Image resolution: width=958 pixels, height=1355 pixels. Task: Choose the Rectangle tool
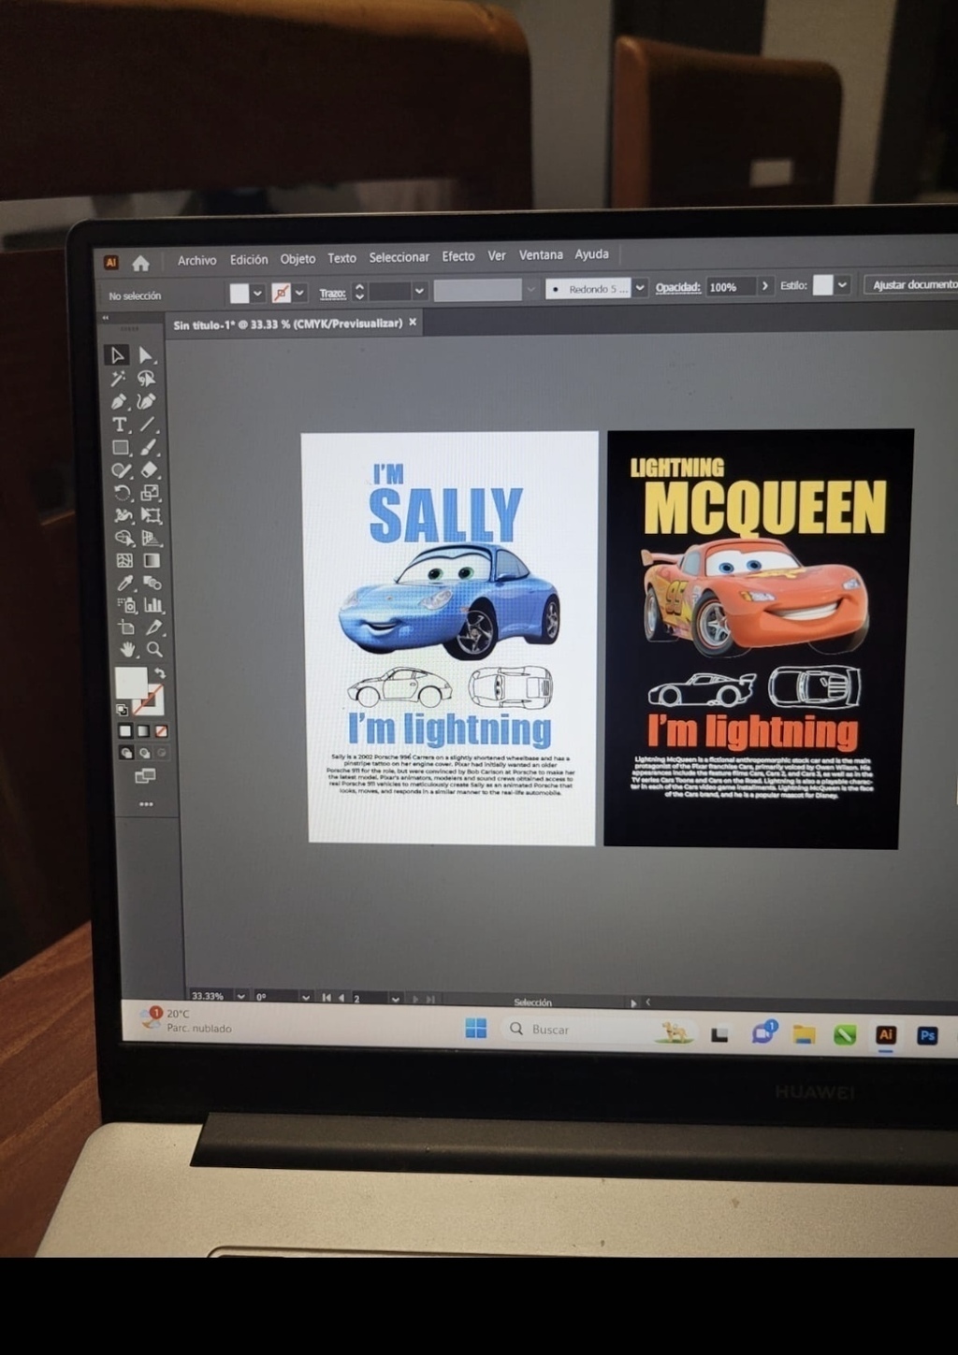click(x=121, y=448)
